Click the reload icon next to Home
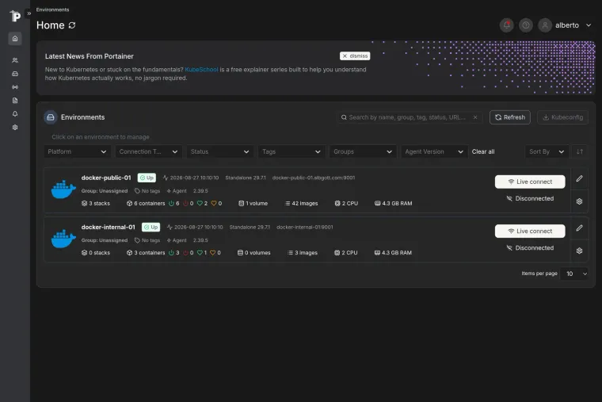 [x=72, y=25]
